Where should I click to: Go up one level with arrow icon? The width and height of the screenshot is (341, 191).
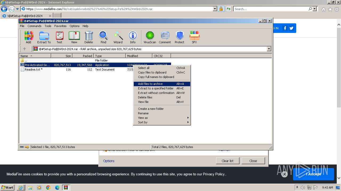point(25,49)
